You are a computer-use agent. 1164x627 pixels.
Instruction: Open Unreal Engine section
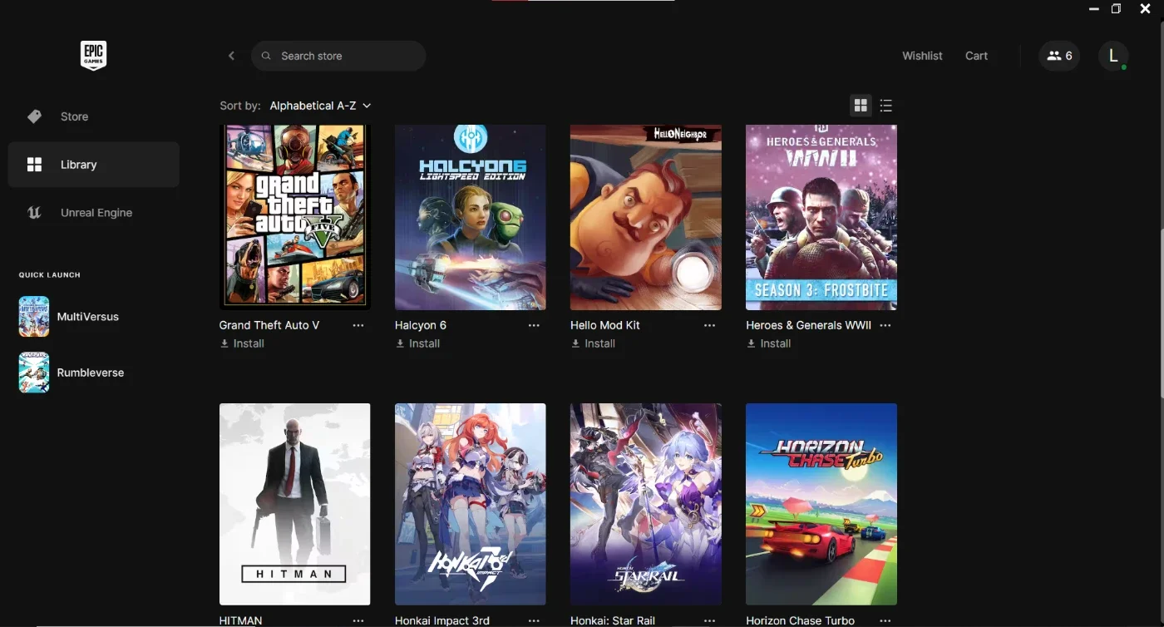(93, 213)
